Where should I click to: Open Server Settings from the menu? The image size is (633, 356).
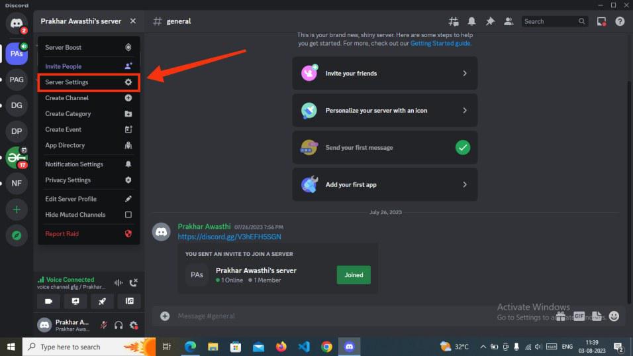point(89,82)
